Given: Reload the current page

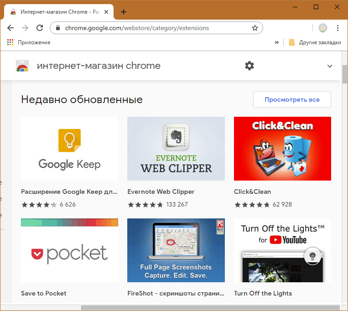Looking at the screenshot, I should point(40,28).
